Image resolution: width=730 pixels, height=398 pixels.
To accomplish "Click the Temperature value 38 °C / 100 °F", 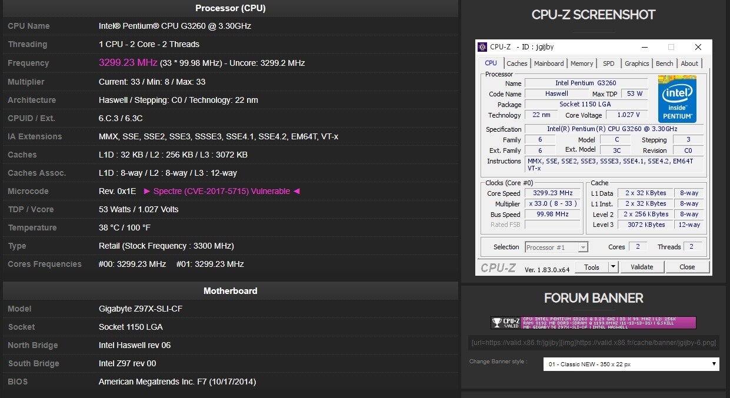I will [125, 228].
